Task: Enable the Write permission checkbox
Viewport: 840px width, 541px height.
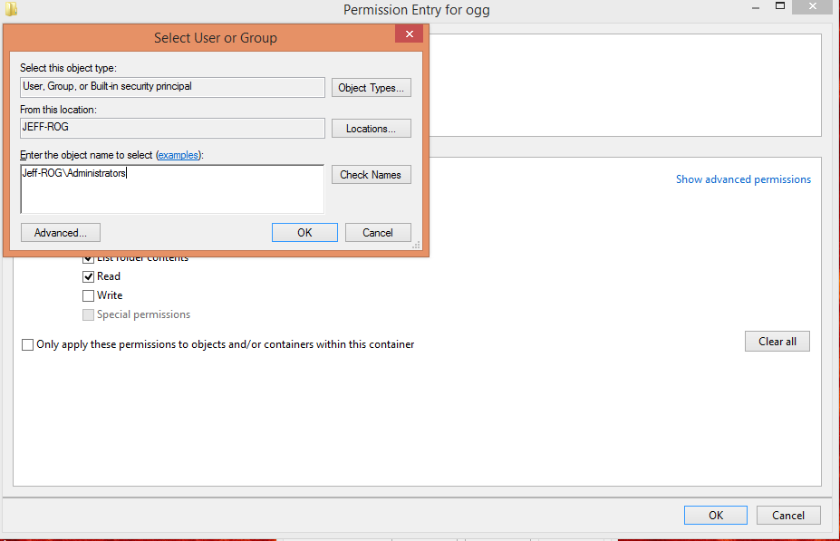Action: 88,295
